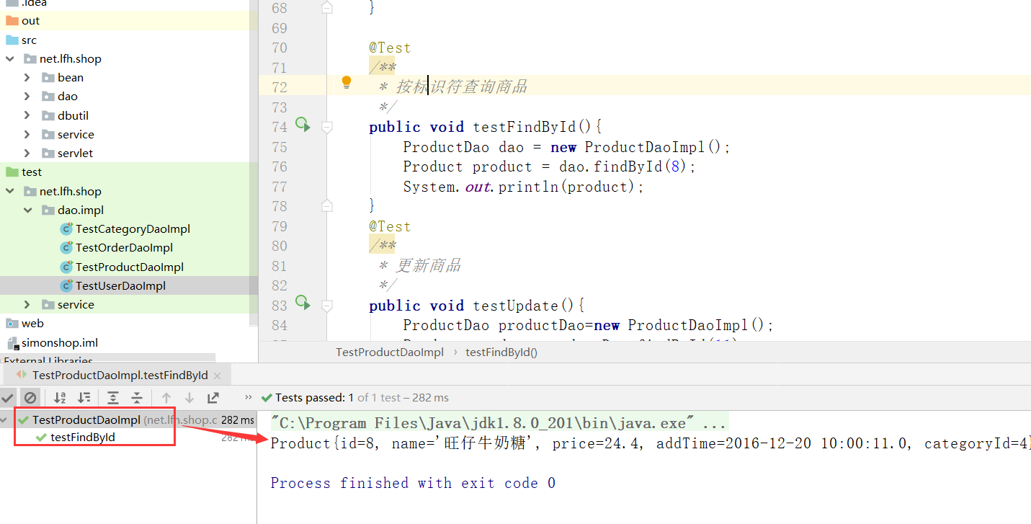The image size is (1031, 524).
Task: Click the TestProductDaoImpl breadcrumb
Action: (390, 352)
